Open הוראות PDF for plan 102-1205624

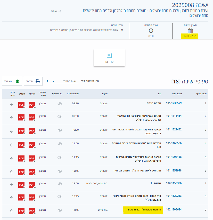(x=32, y=211)
